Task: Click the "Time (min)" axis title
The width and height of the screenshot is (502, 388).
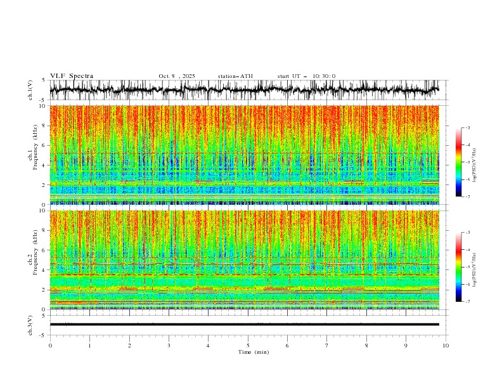Action: 254,352
